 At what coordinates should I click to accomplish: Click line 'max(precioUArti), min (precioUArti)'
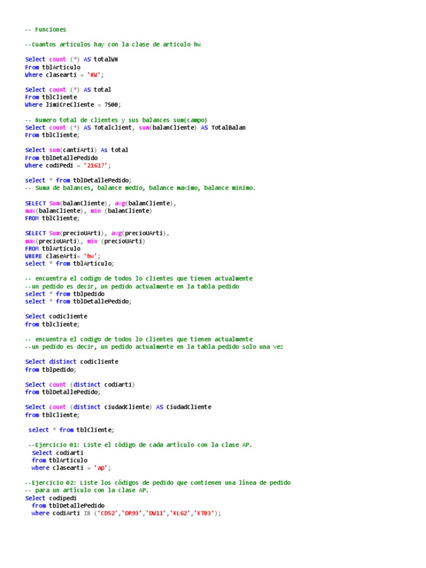(85, 241)
